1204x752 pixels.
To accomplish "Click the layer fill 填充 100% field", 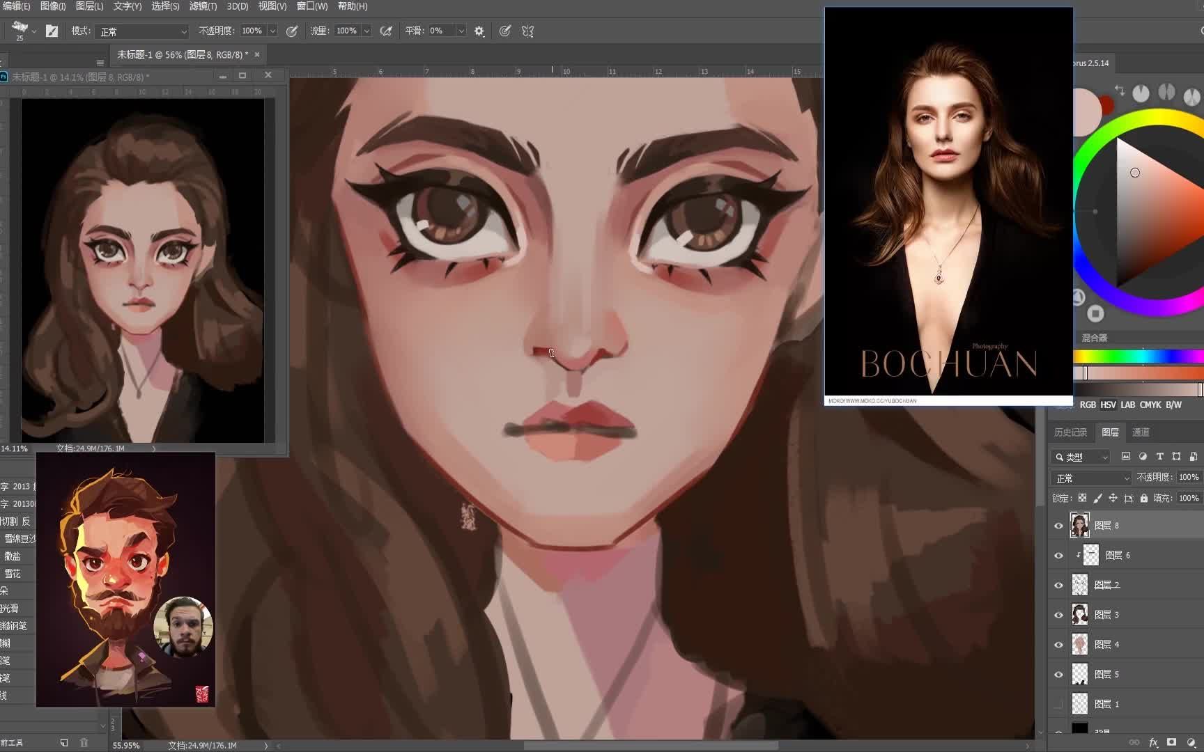I will pos(1189,498).
